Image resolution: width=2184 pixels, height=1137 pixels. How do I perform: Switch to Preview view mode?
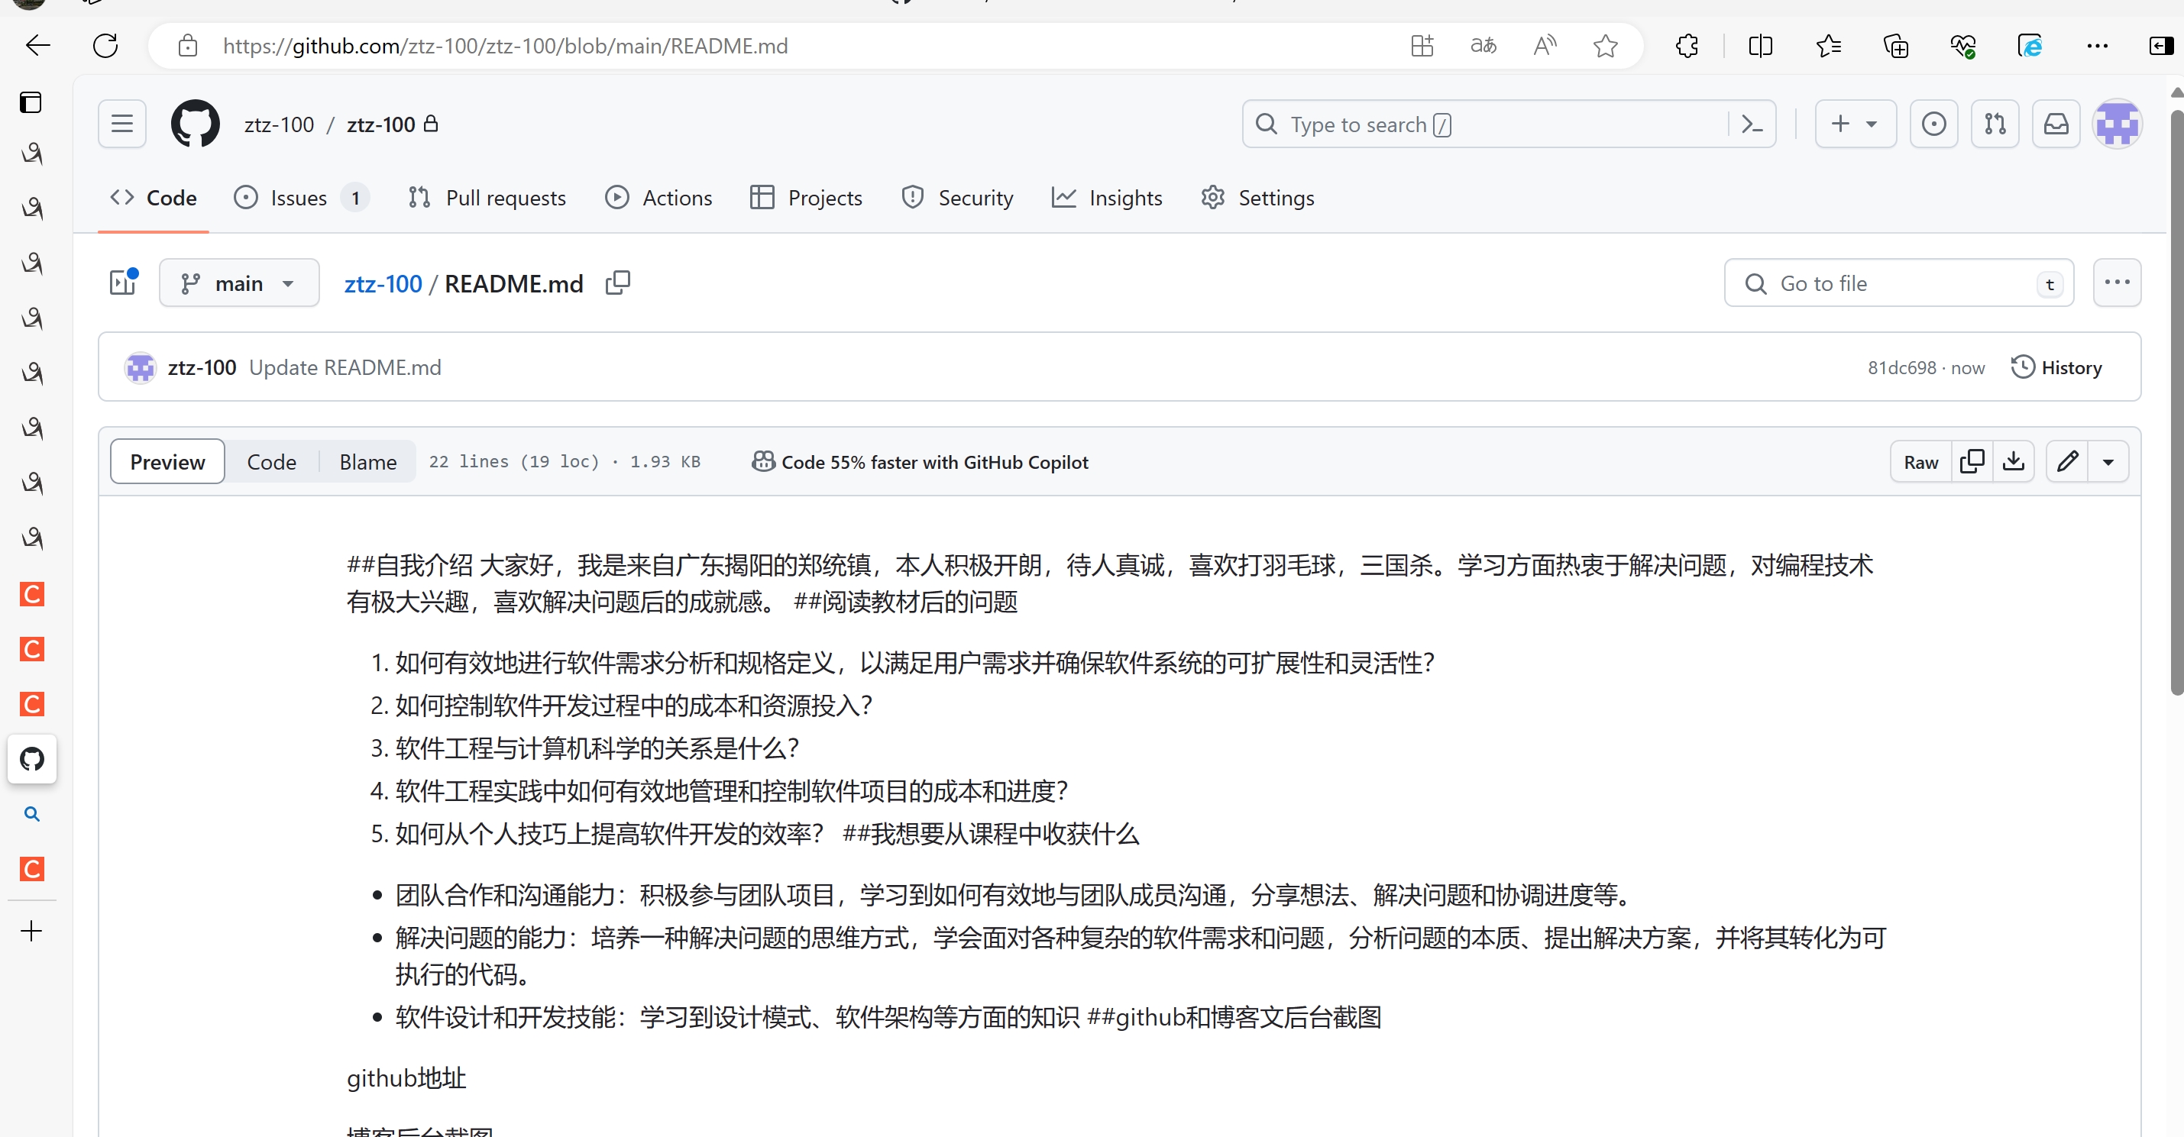point(167,462)
